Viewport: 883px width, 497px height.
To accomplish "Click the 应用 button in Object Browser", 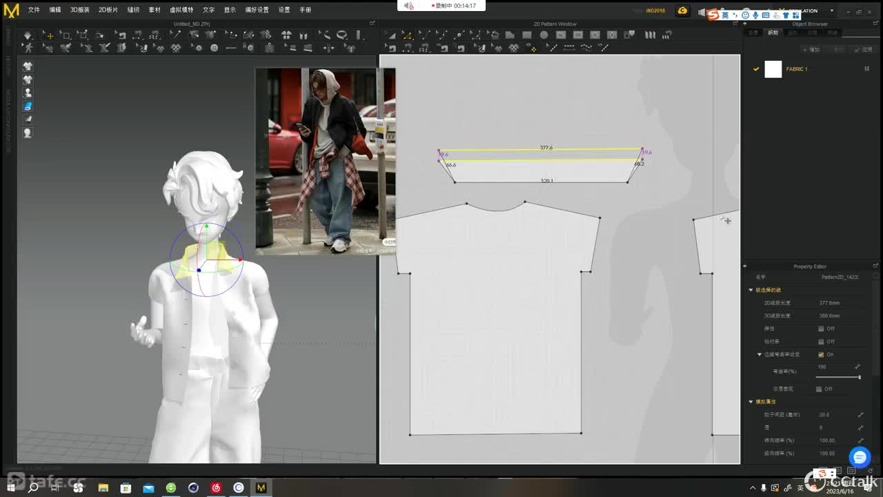I will pyautogui.click(x=864, y=50).
